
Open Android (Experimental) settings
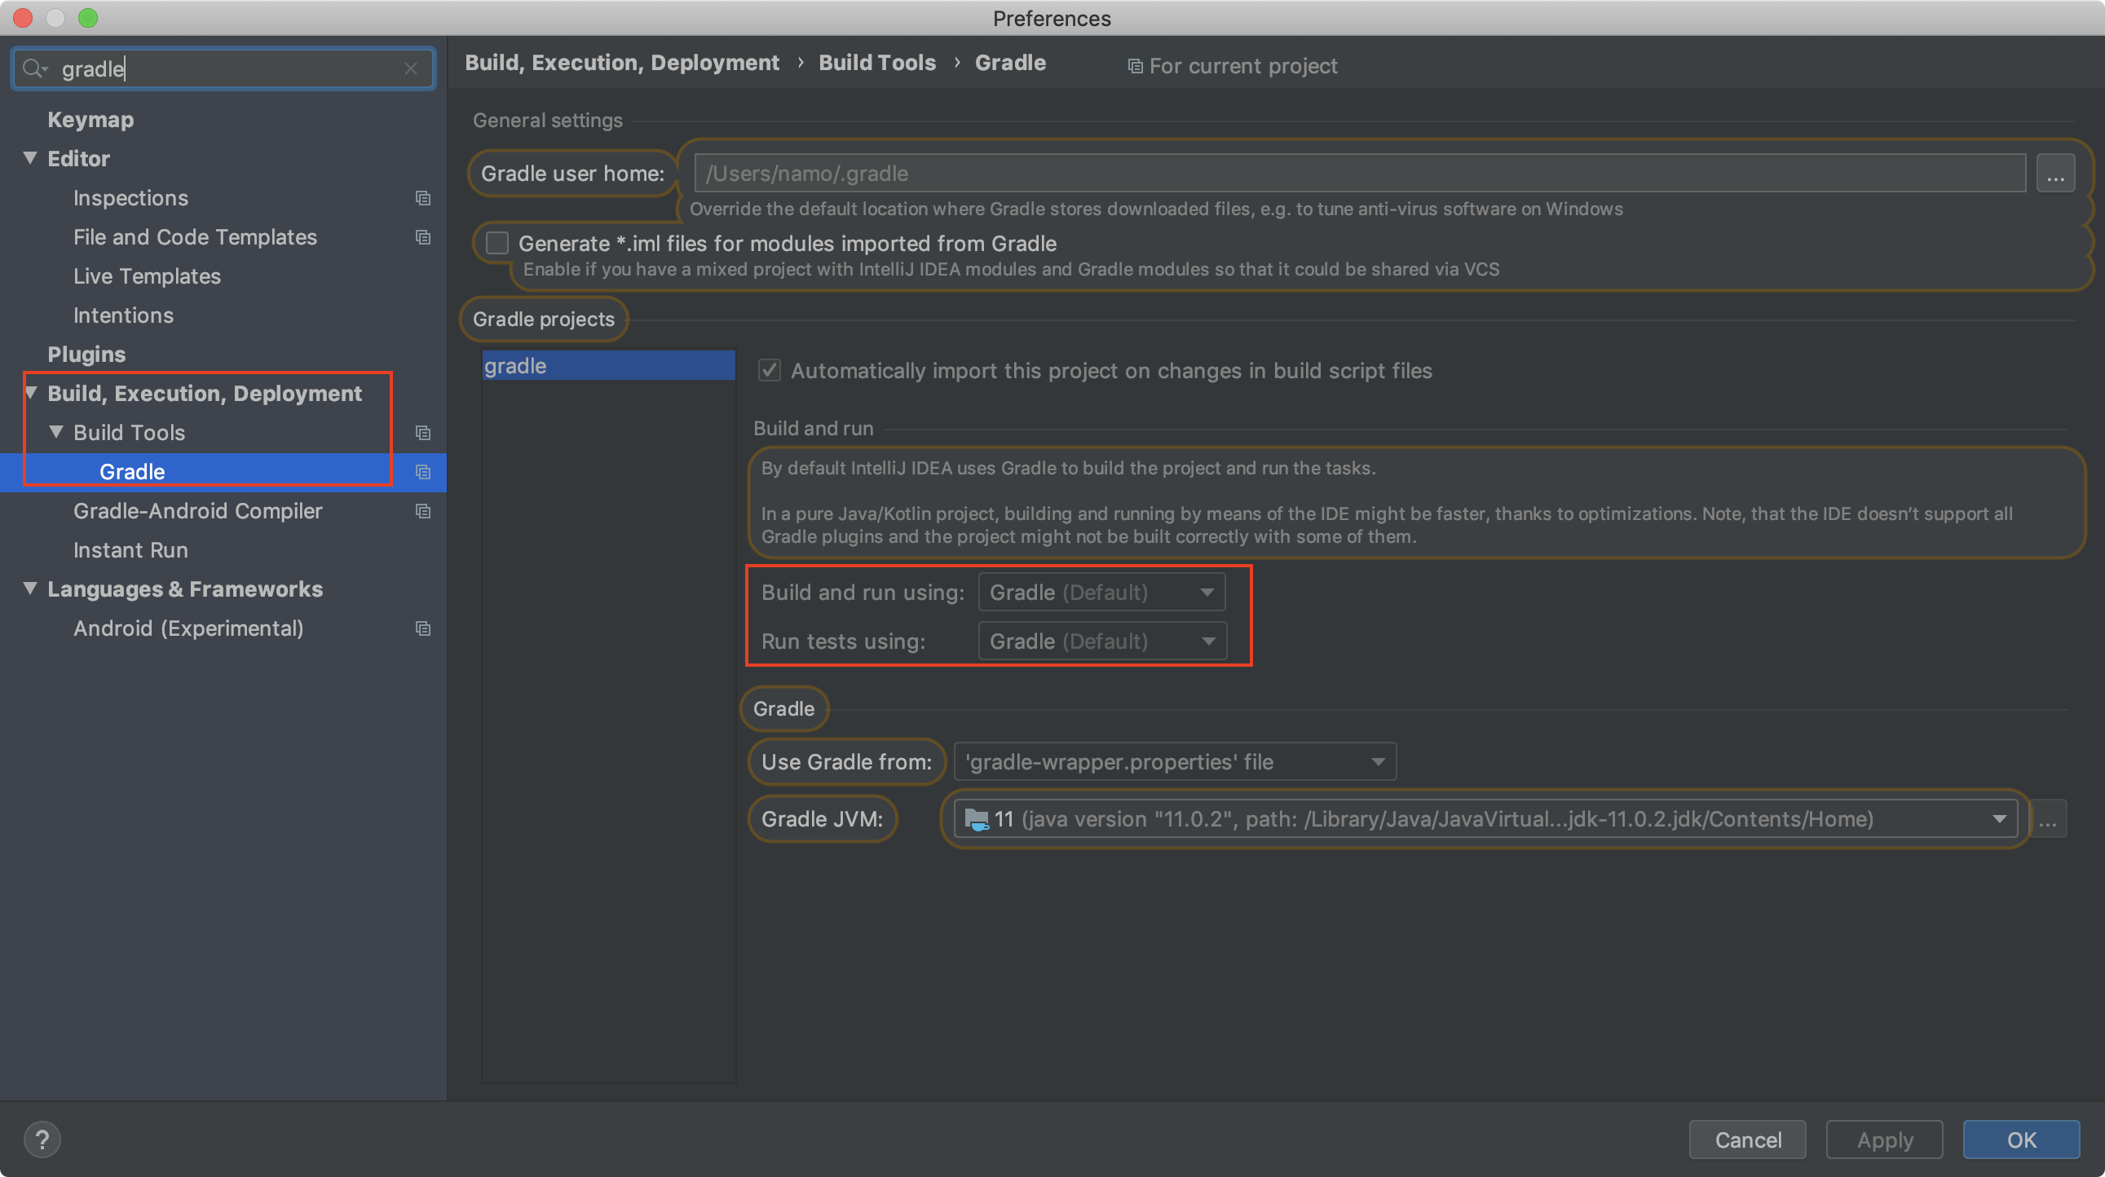tap(189, 628)
